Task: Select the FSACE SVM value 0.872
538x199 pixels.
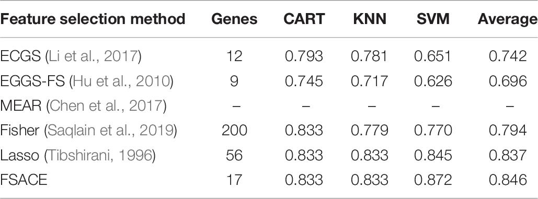Action: (x=433, y=180)
